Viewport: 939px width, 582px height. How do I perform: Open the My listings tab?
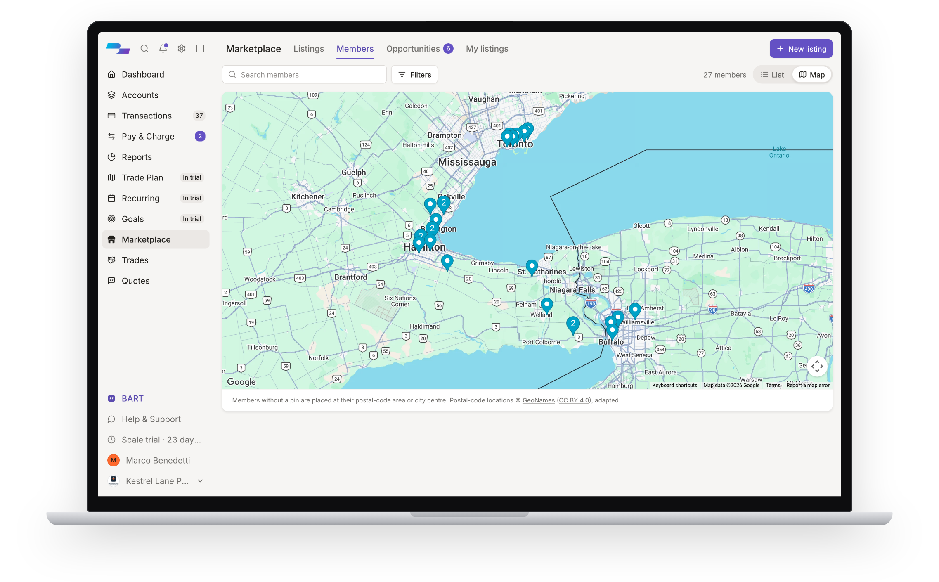point(487,49)
